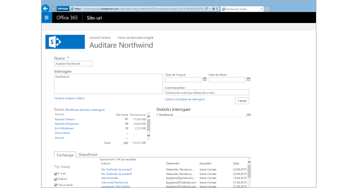The height and width of the screenshot is (188, 357).
Task: Click the results list scroll up arrow
Action: pyautogui.click(x=249, y=162)
